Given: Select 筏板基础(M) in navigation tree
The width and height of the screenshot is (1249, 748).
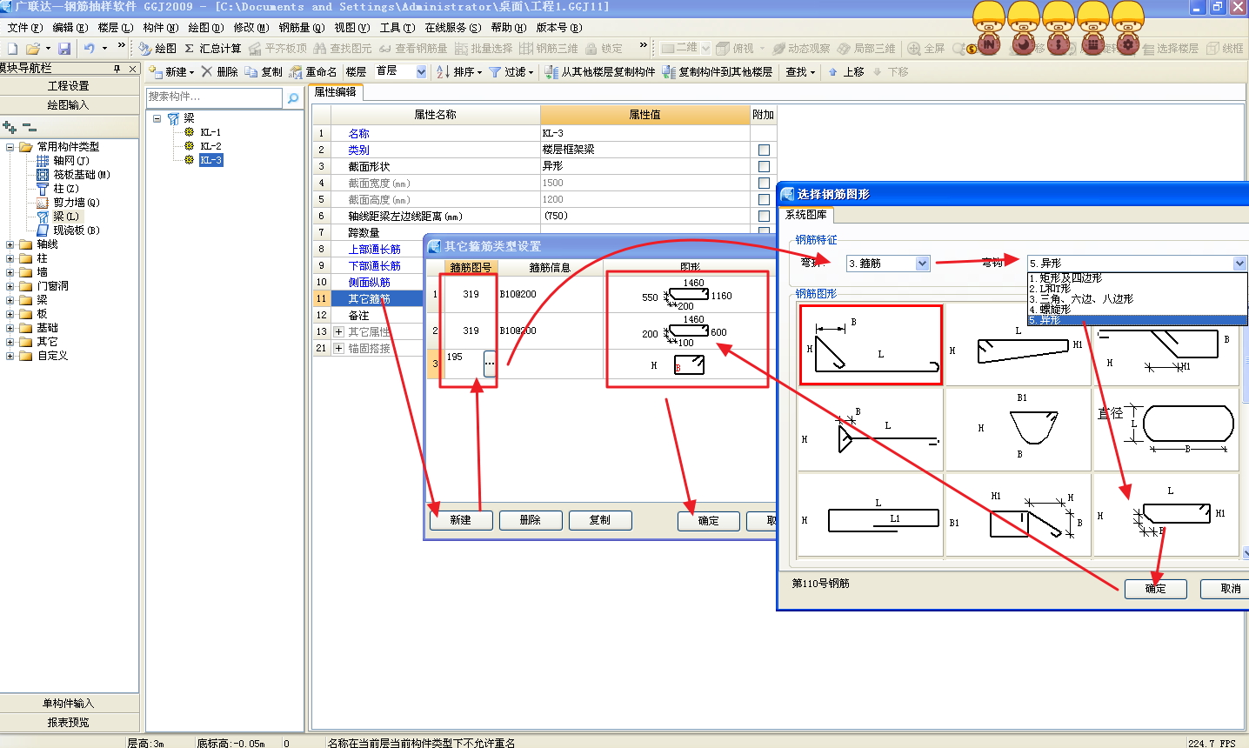Looking at the screenshot, I should [82, 175].
